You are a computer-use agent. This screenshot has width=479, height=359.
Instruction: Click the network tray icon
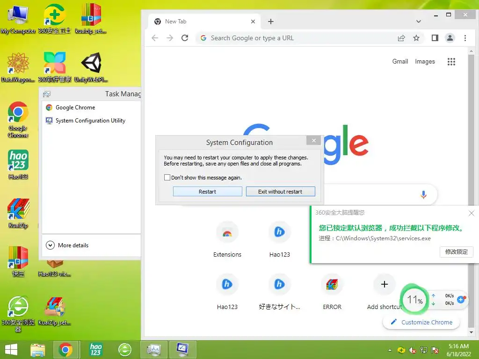(424, 350)
